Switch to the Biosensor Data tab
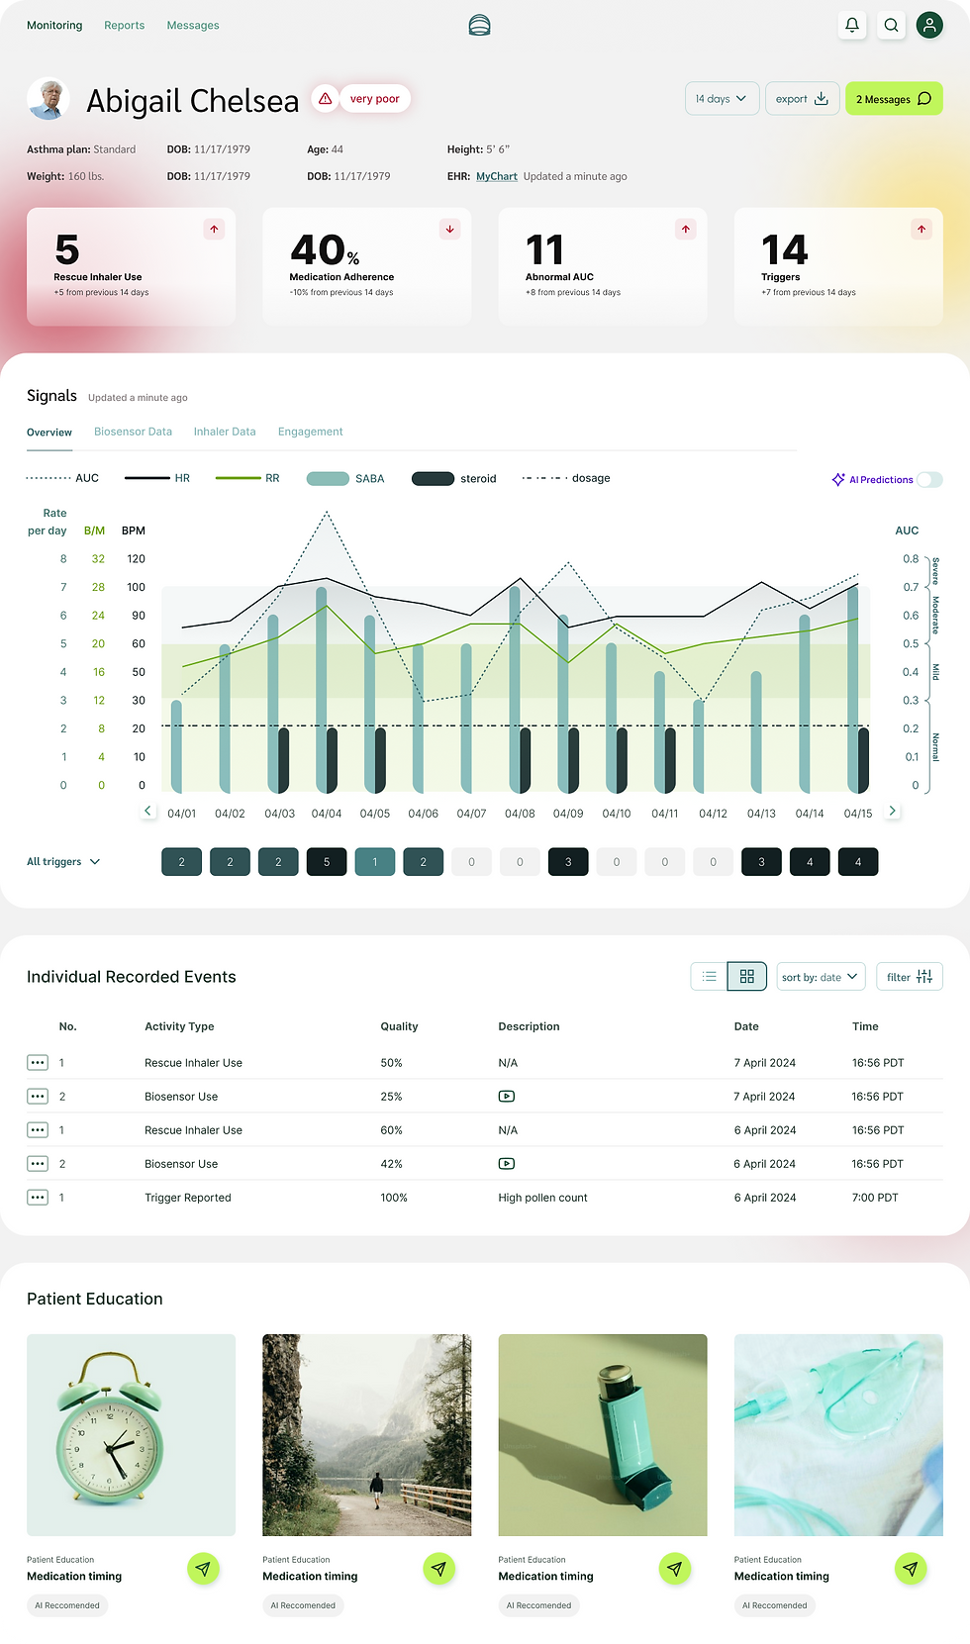Image resolution: width=970 pixels, height=1644 pixels. [x=133, y=432]
